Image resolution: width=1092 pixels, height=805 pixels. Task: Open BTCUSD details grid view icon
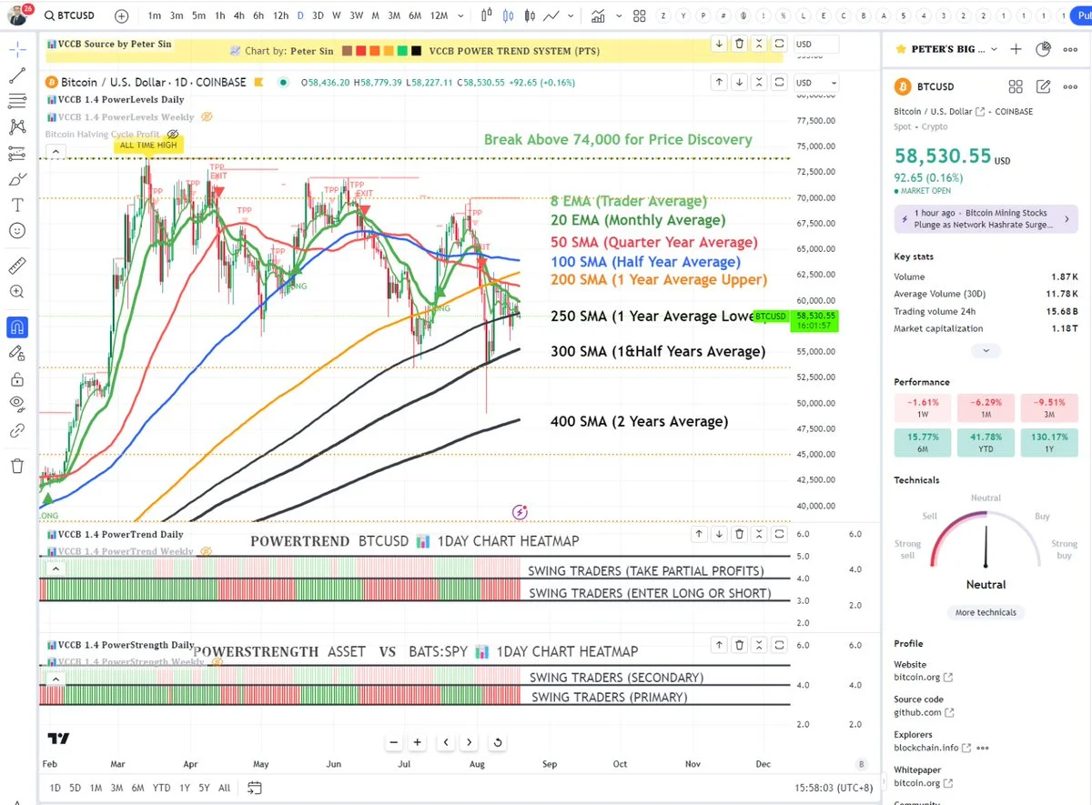[x=1016, y=86]
